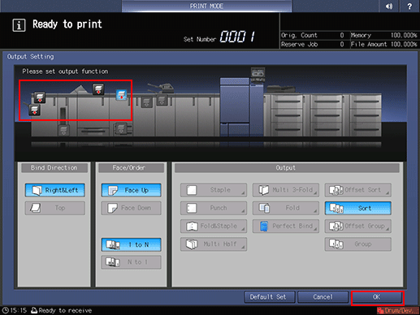
Task: Enable Face Up output
Action: 132,190
